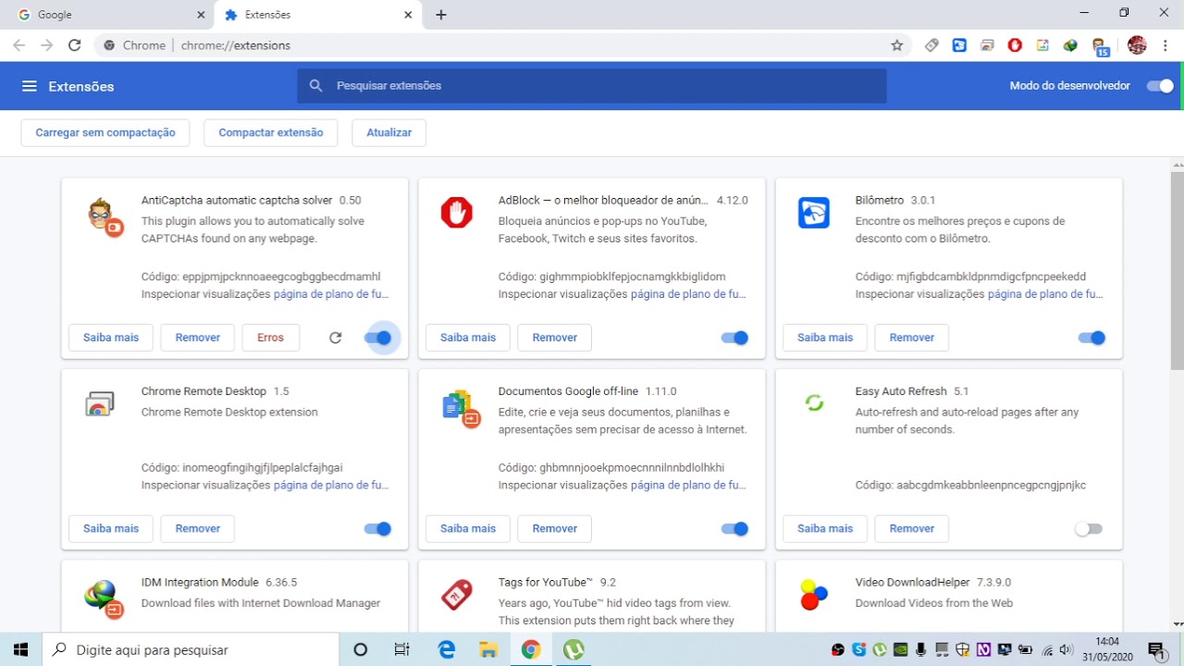Reload the AntiCaptcha extension
Image resolution: width=1184 pixels, height=666 pixels.
[336, 338]
